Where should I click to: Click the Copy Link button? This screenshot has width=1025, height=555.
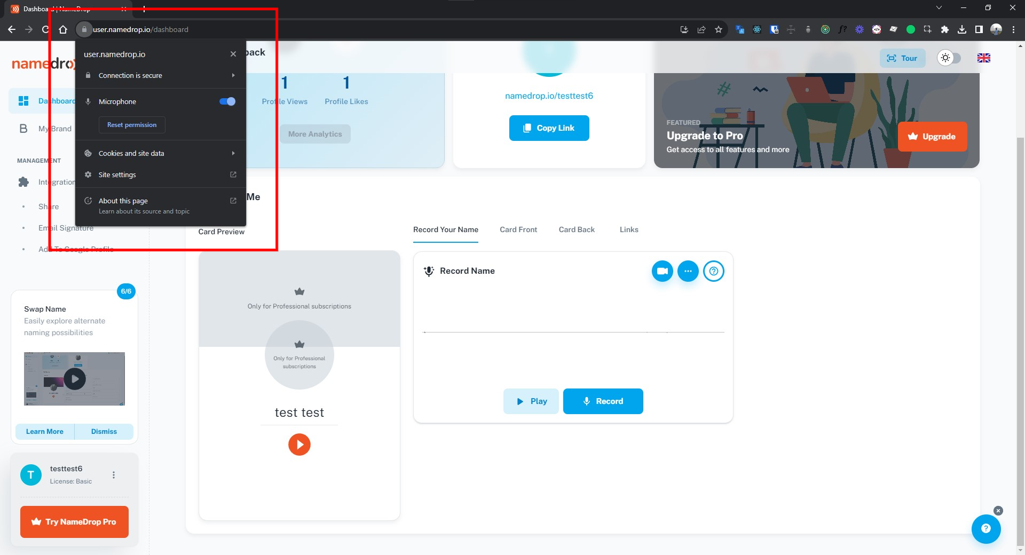pos(549,128)
